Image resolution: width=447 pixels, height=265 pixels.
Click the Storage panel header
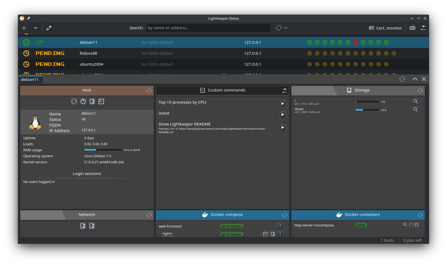pos(358,91)
